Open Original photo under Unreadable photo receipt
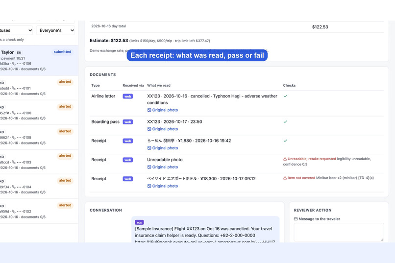Image resolution: width=395 pixels, height=263 pixels. [163, 167]
